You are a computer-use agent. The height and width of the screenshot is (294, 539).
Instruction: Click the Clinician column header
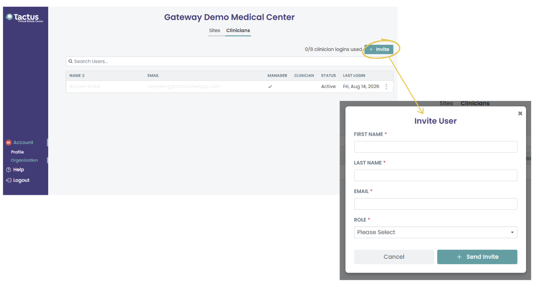(x=304, y=76)
